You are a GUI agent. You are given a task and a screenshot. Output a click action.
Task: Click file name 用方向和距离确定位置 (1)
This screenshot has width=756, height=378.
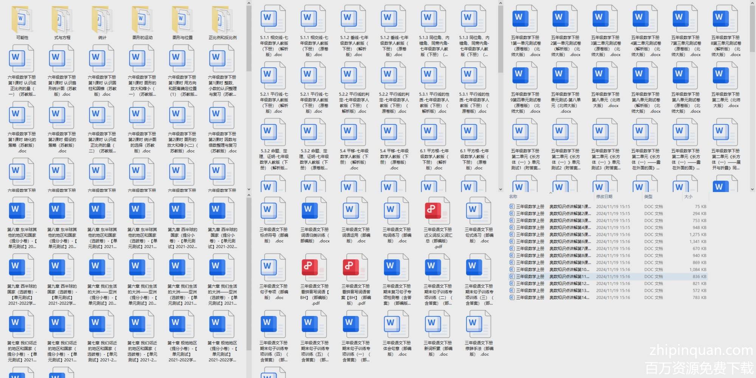[182, 86]
